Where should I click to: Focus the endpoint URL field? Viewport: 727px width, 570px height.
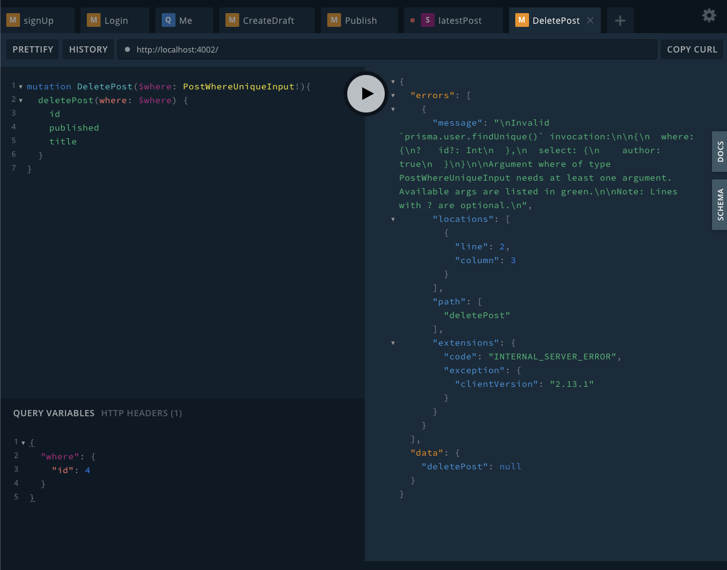click(x=387, y=49)
